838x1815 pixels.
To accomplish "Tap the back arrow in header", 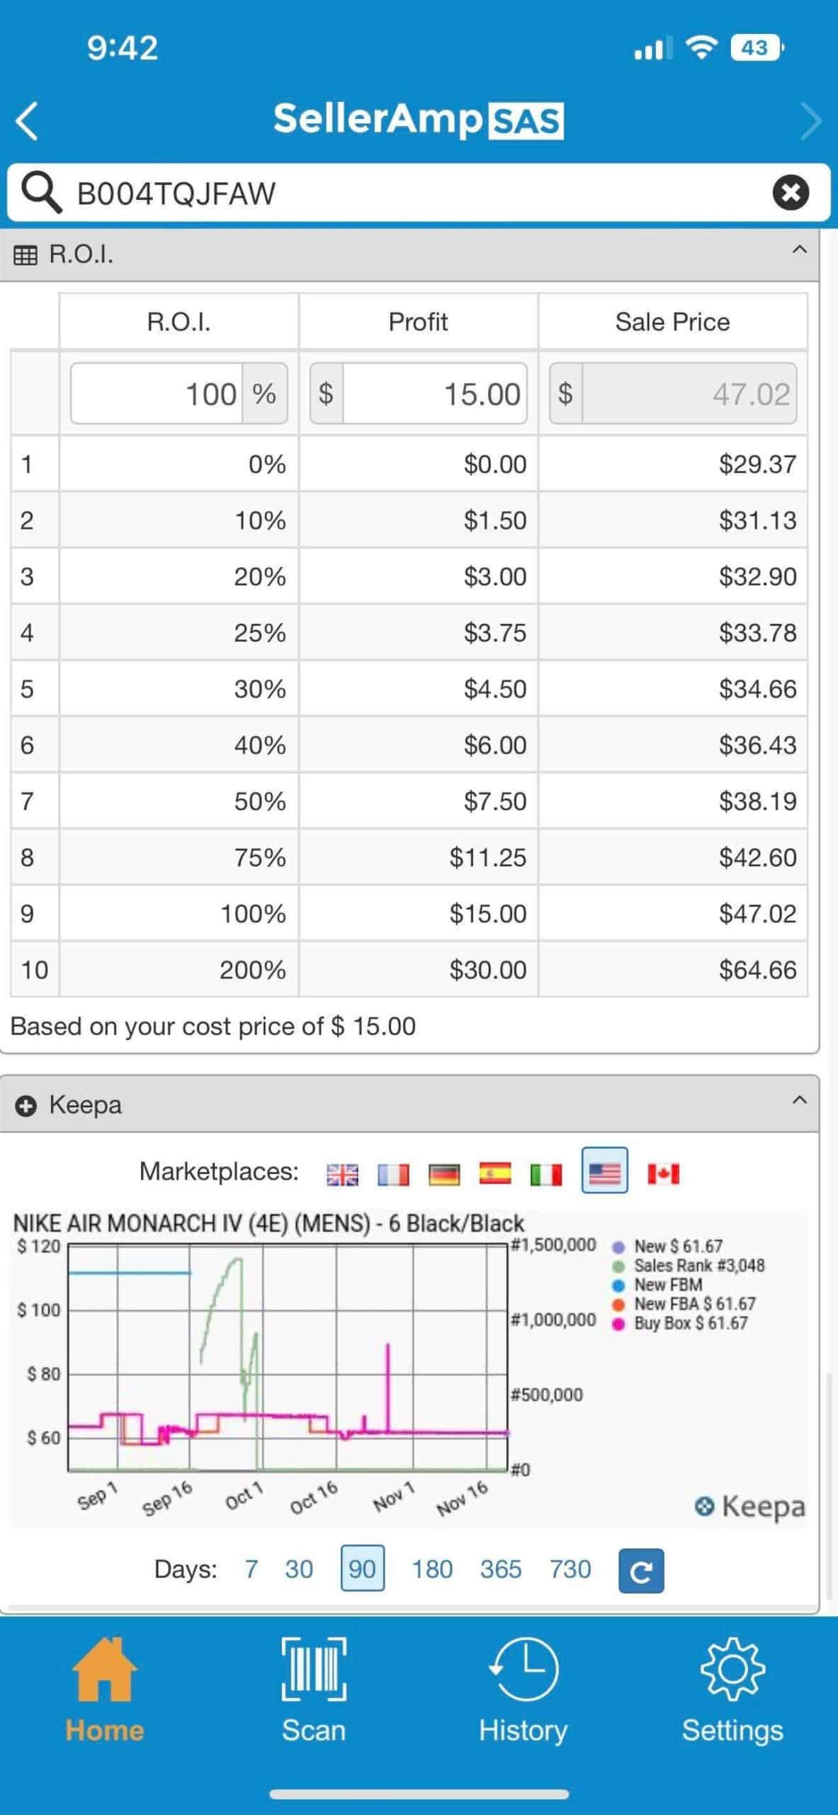I will tap(27, 121).
